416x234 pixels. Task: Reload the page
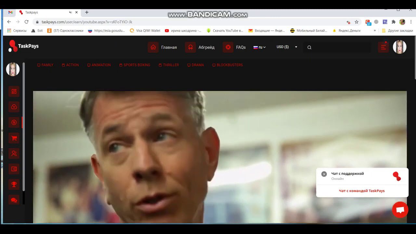tap(26, 22)
